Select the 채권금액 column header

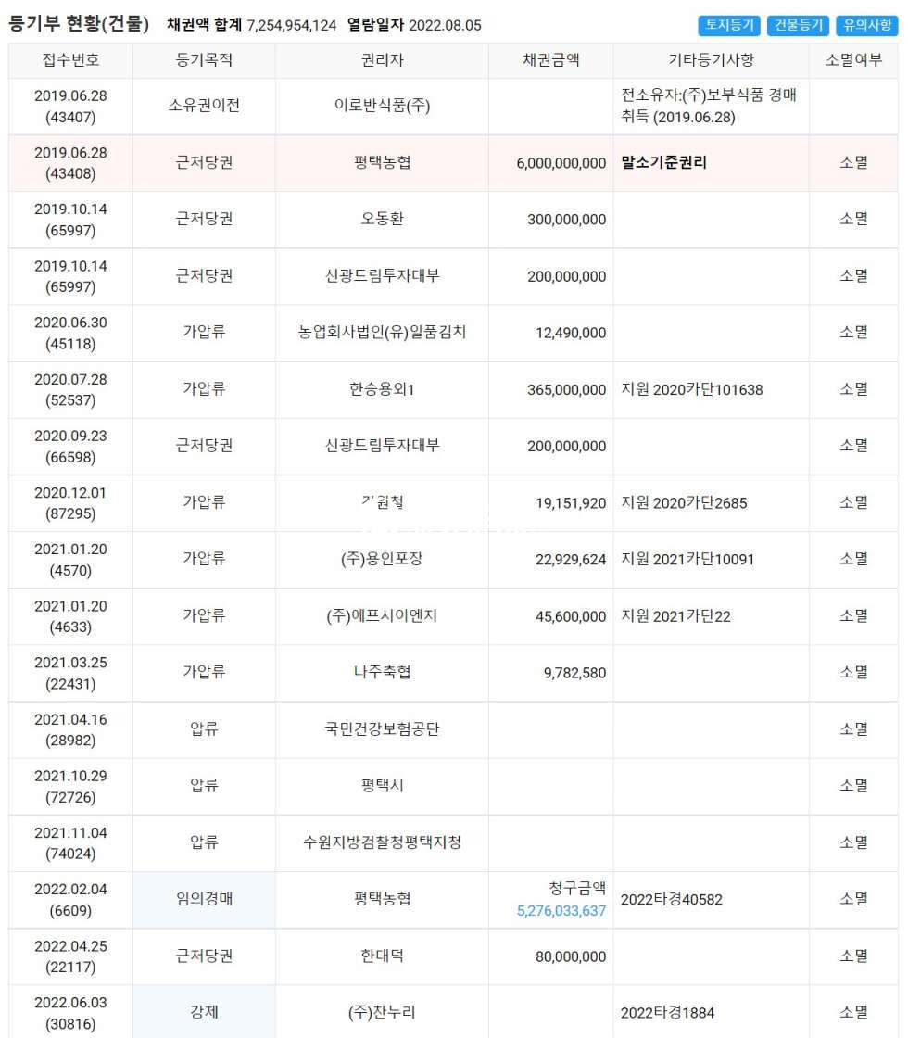(550, 60)
